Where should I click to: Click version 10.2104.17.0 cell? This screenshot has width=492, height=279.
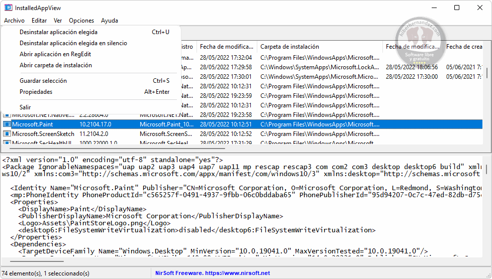point(95,124)
